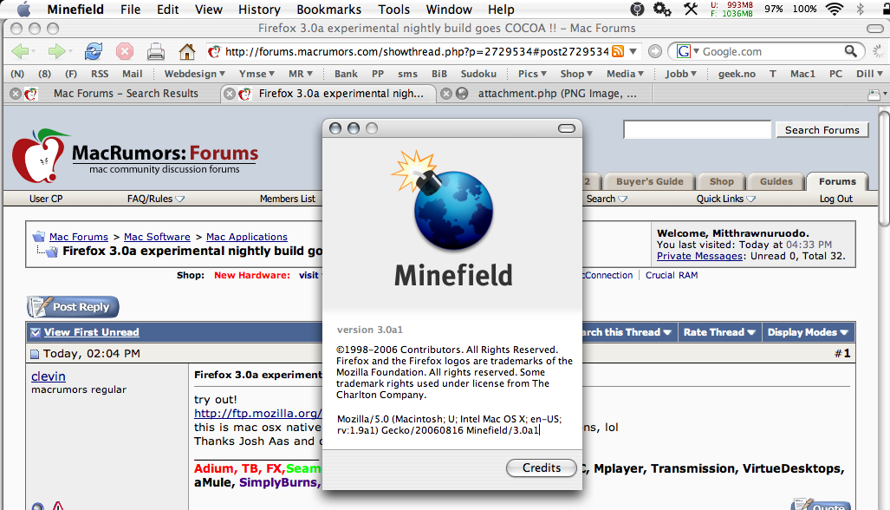Open the Mac Applications breadcrumb link
Viewport: 890px width, 510px height.
point(247,237)
